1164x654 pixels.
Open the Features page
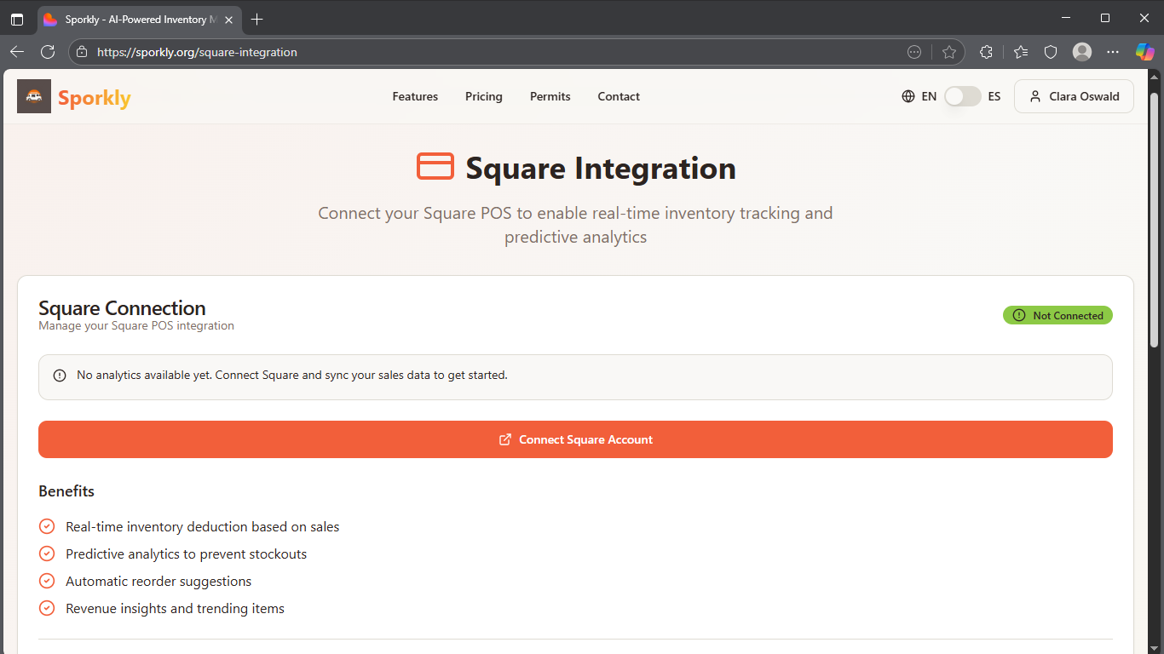(x=415, y=96)
